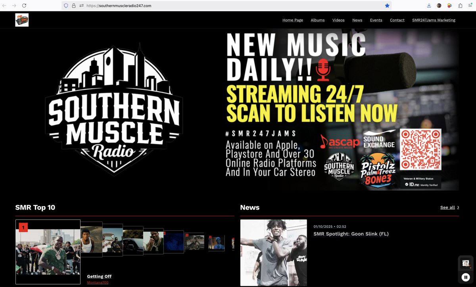Open the Goon Slink news image
The width and height of the screenshot is (476, 287).
click(274, 253)
